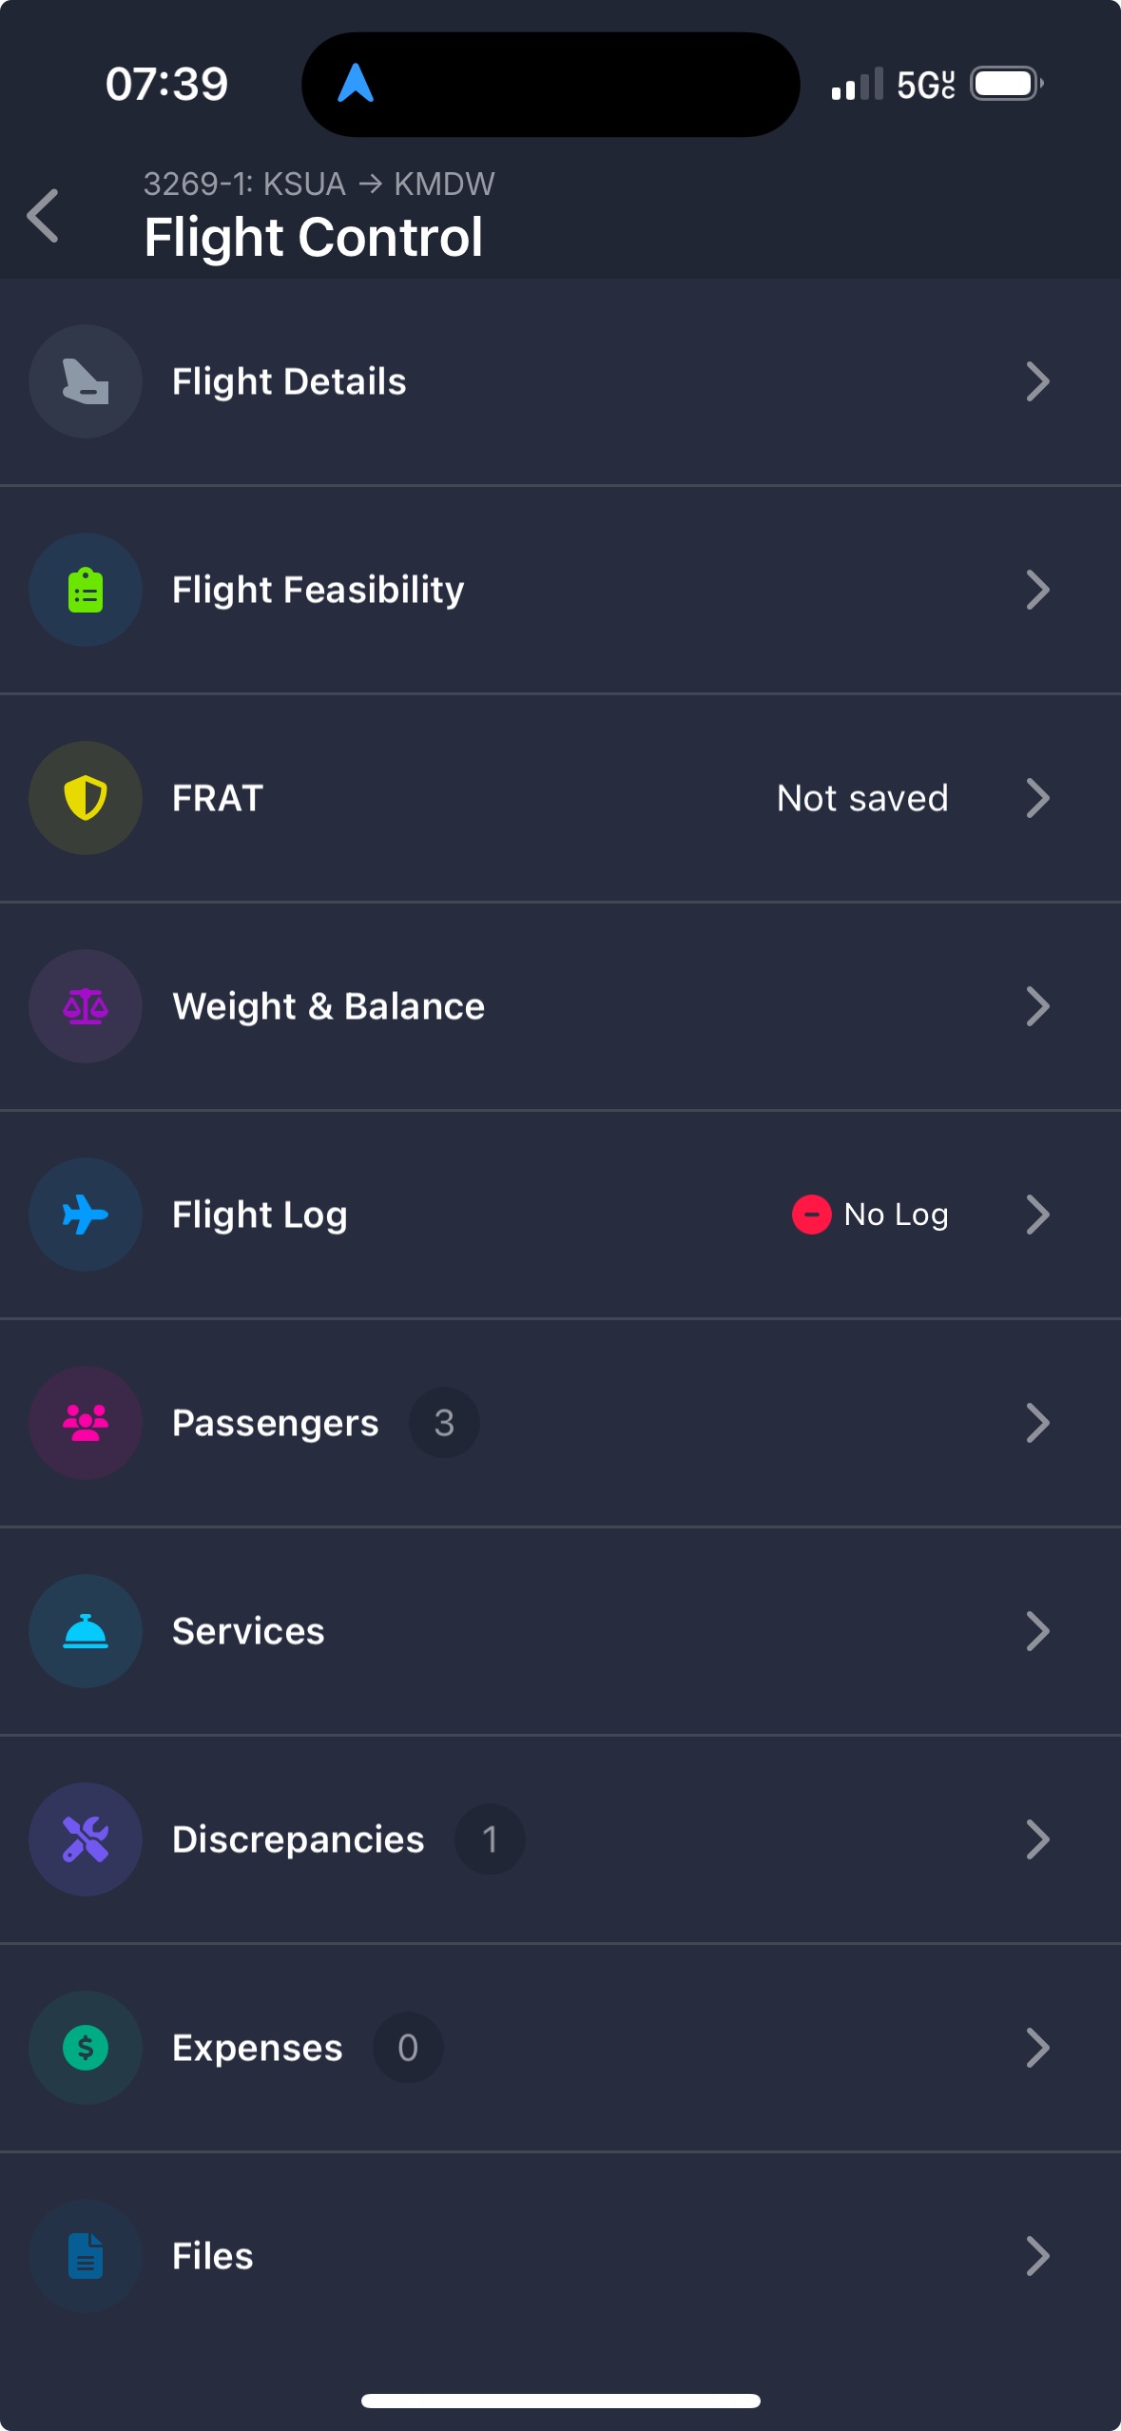Tap the location arrow in the status bar
1121x2431 pixels.
(356, 84)
